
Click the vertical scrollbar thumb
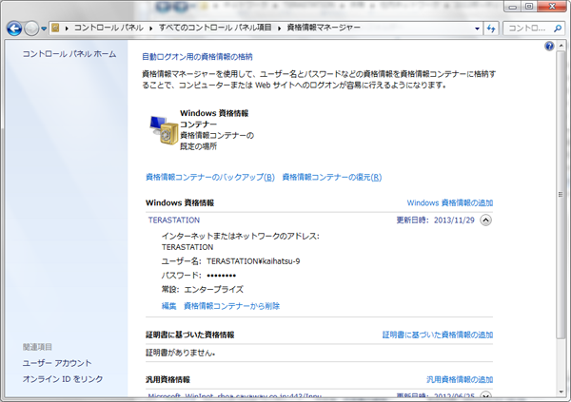561,195
